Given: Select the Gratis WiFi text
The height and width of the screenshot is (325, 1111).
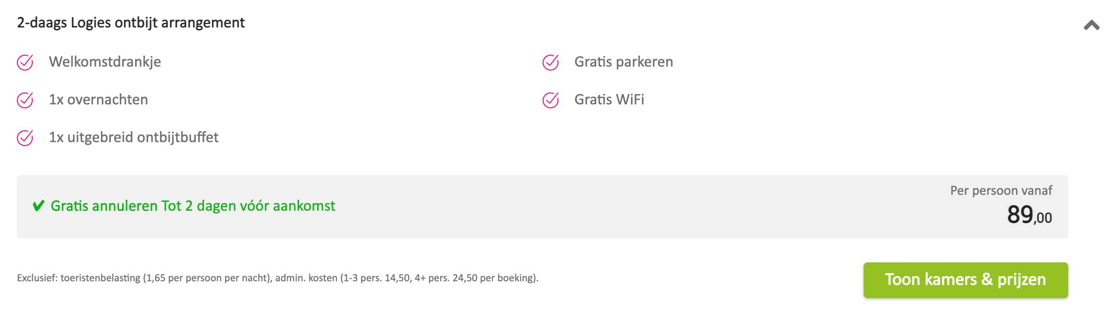Looking at the screenshot, I should [x=609, y=99].
